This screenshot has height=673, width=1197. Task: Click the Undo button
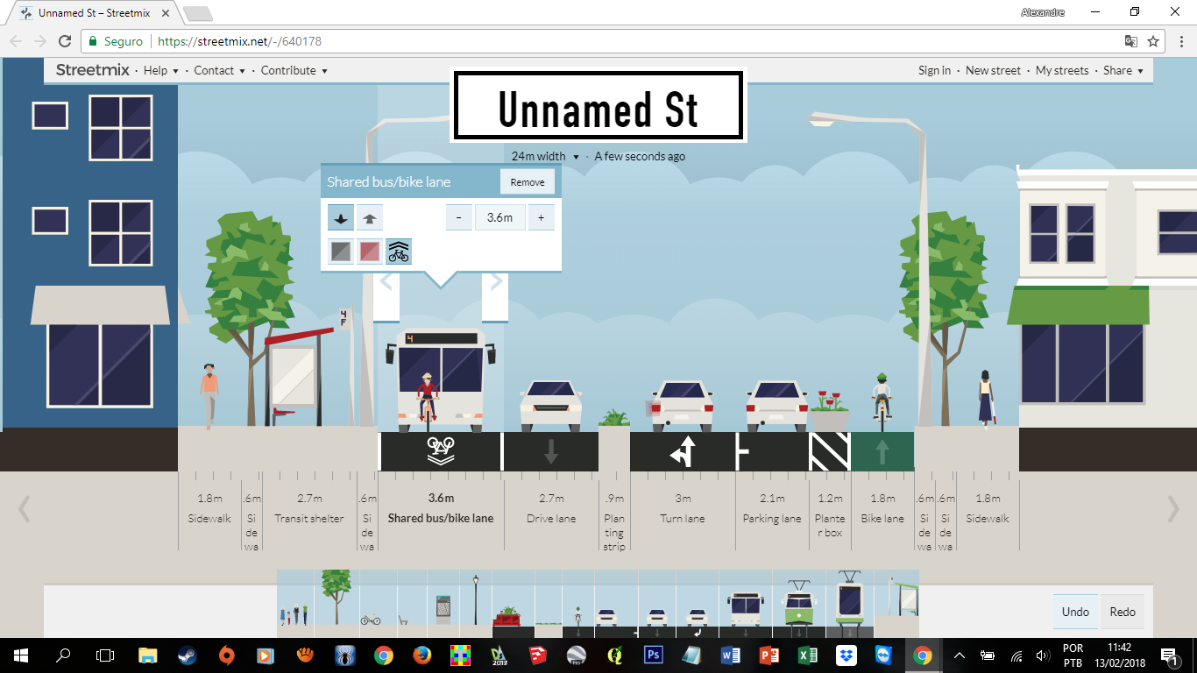[x=1075, y=612]
